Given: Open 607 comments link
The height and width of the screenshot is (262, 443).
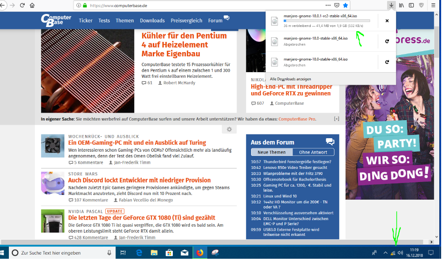Looking at the screenshot, I should click(x=258, y=103).
